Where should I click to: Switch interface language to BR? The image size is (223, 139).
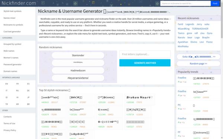28,104
